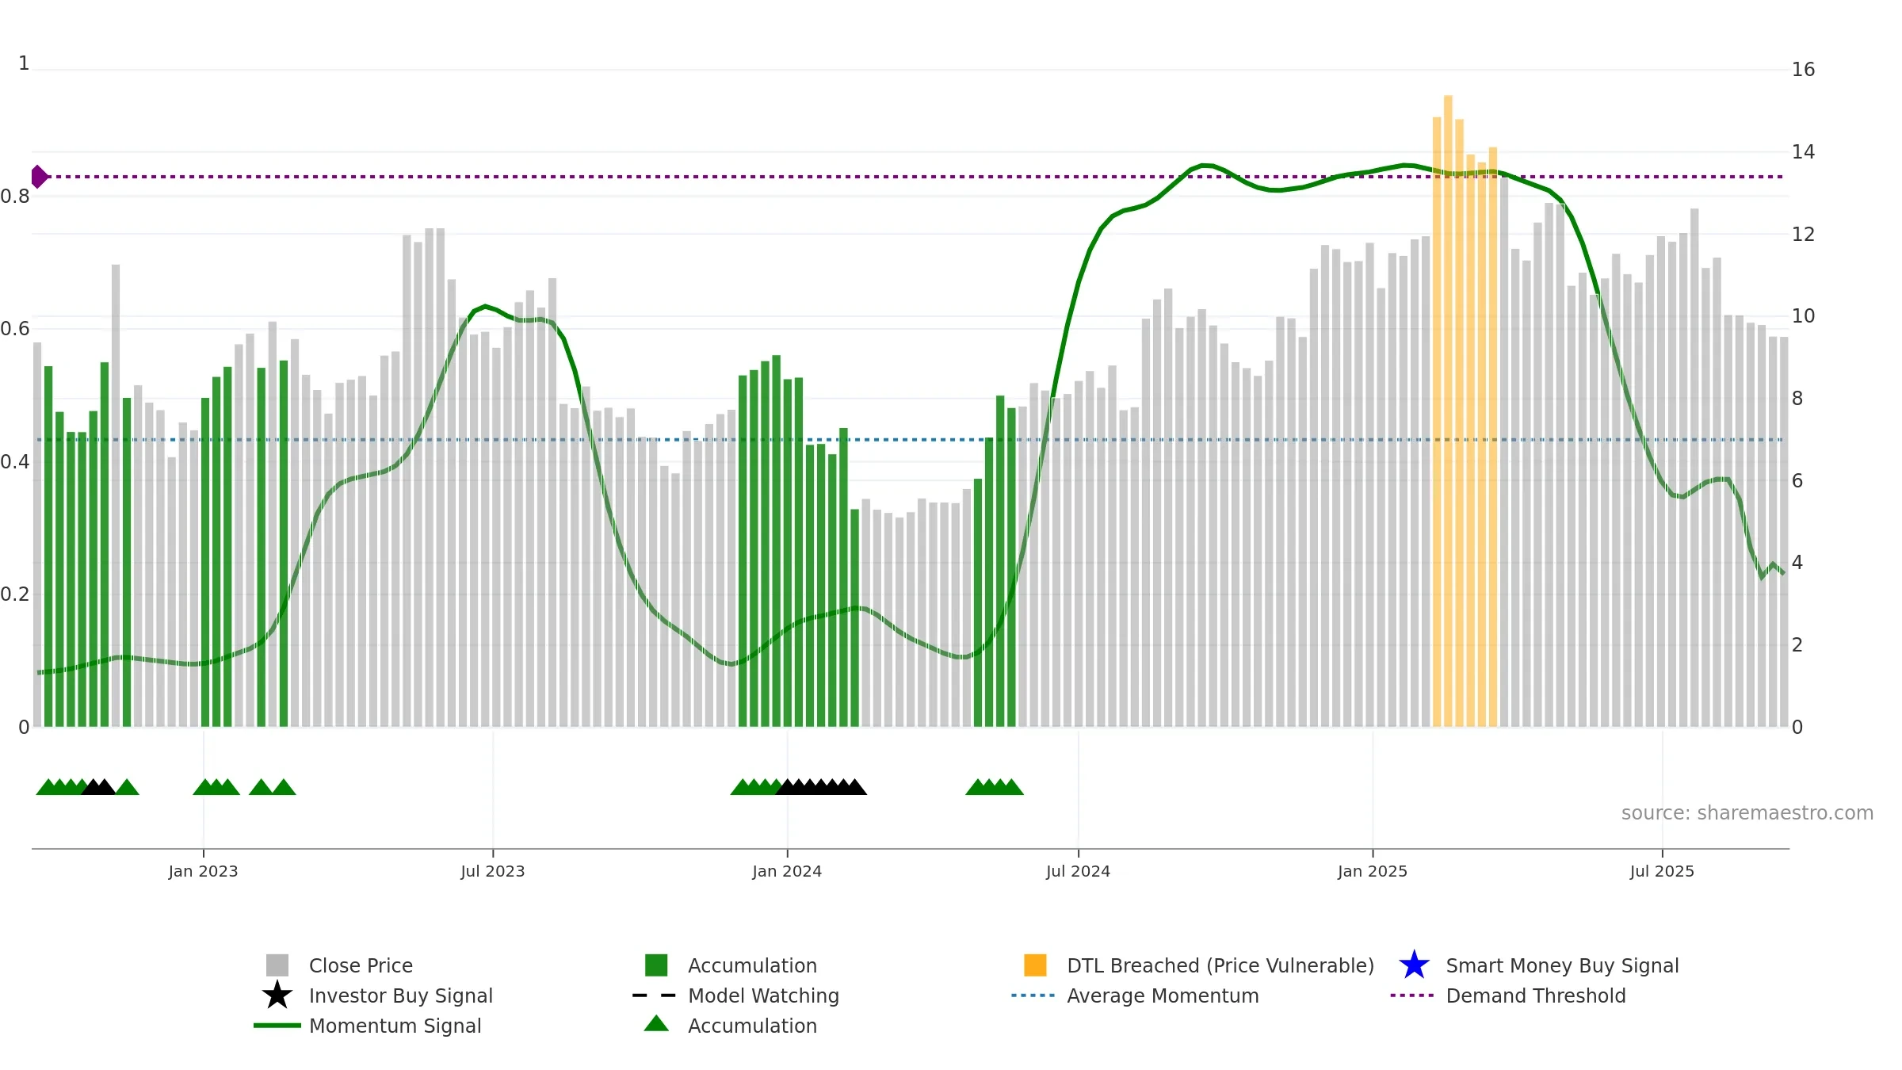Viewport: 1902px width, 1070px height.
Task: Click the Jul 2023 axis label
Action: (x=493, y=871)
